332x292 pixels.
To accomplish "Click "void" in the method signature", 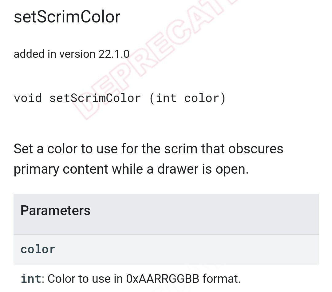I will pyautogui.click(x=28, y=98).
